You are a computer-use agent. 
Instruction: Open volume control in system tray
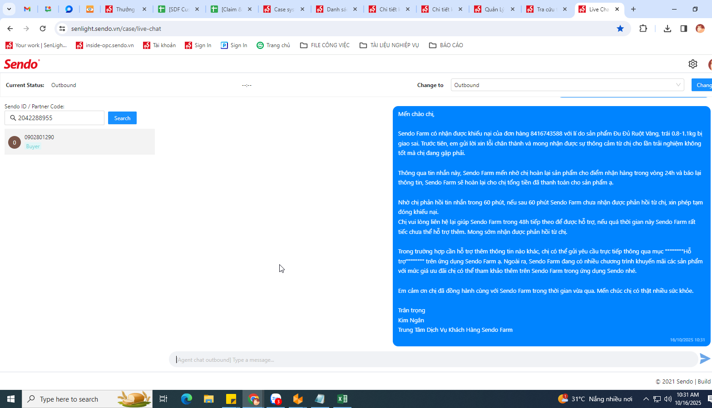(x=668, y=399)
